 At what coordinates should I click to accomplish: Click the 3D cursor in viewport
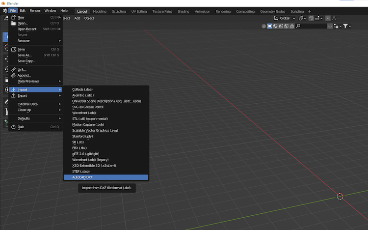click(x=340, y=197)
